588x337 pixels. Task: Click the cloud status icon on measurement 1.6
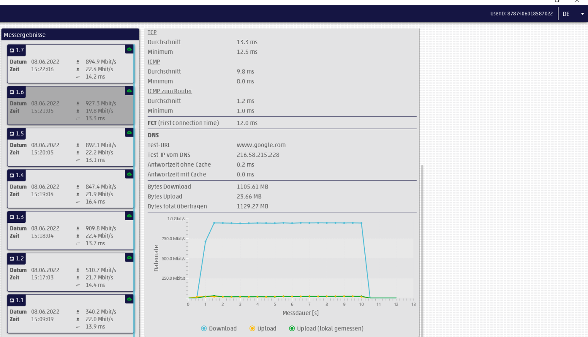[129, 91]
